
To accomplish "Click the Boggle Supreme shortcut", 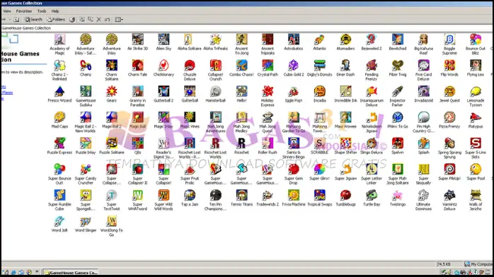I will tap(449, 40).
